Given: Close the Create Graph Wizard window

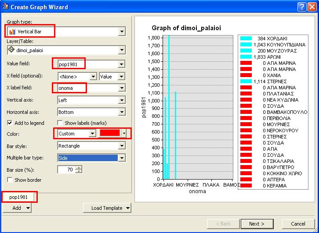Looking at the screenshot, I should (312, 7).
